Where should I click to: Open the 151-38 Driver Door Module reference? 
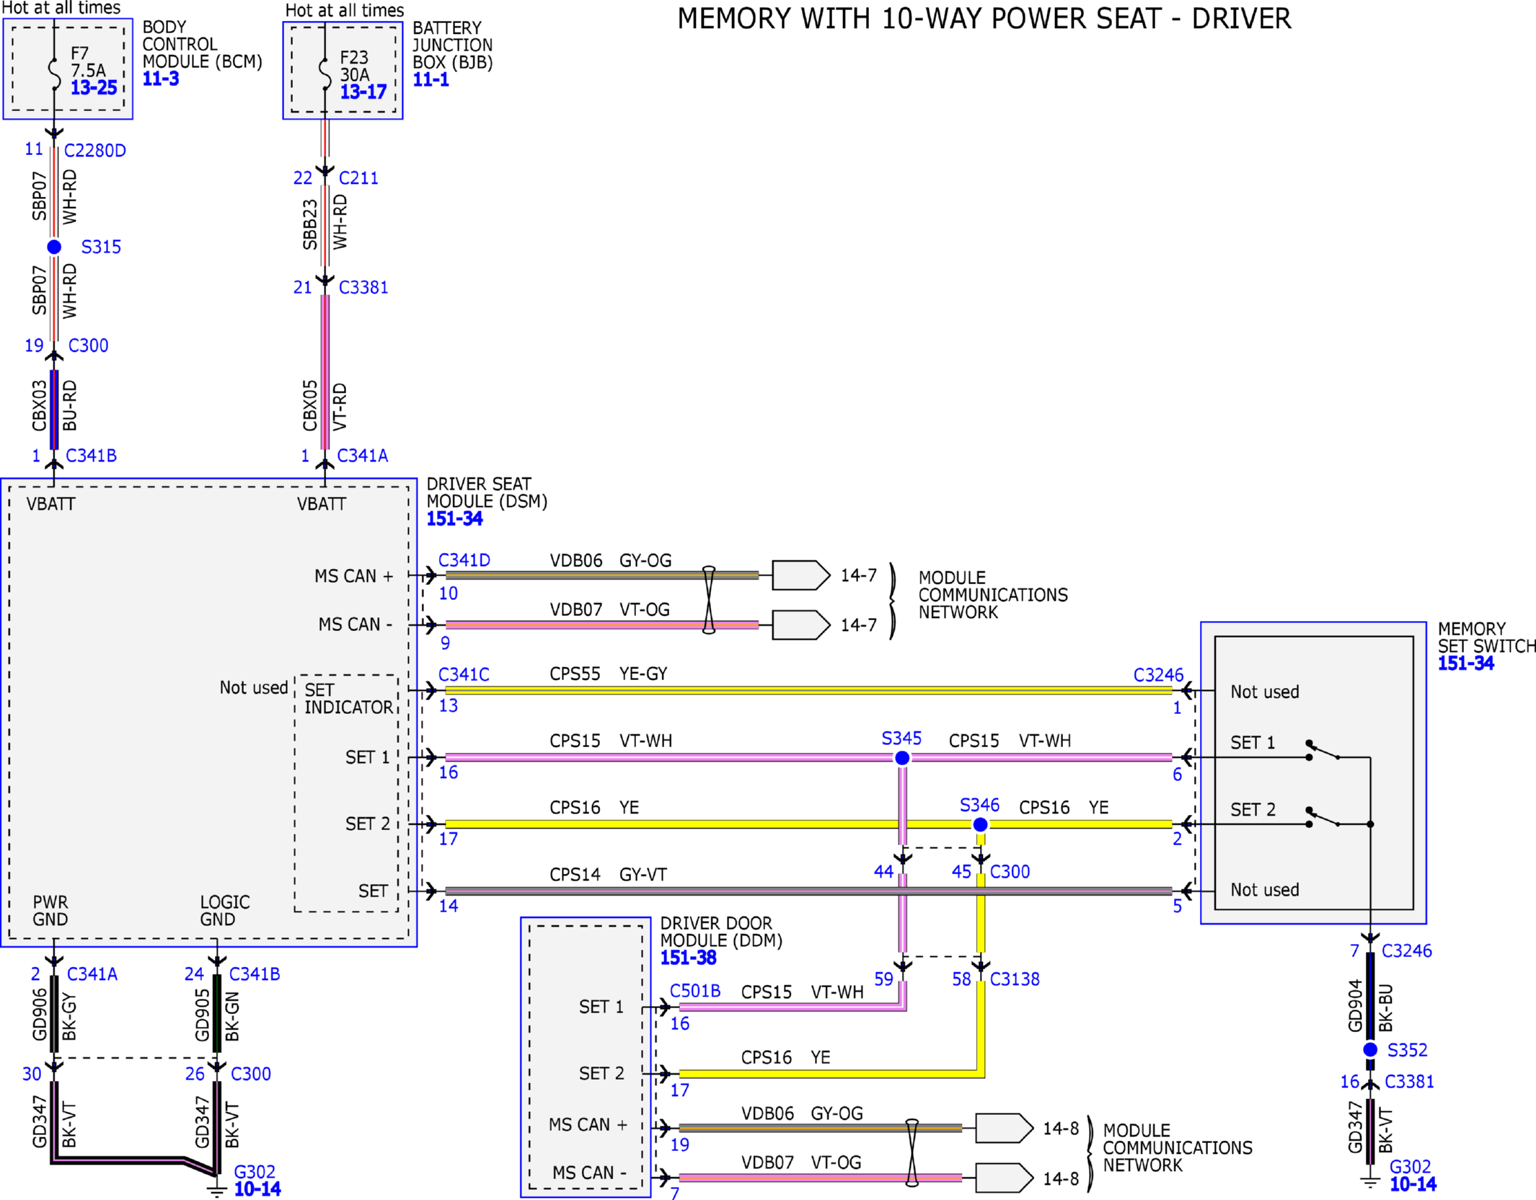click(x=688, y=958)
